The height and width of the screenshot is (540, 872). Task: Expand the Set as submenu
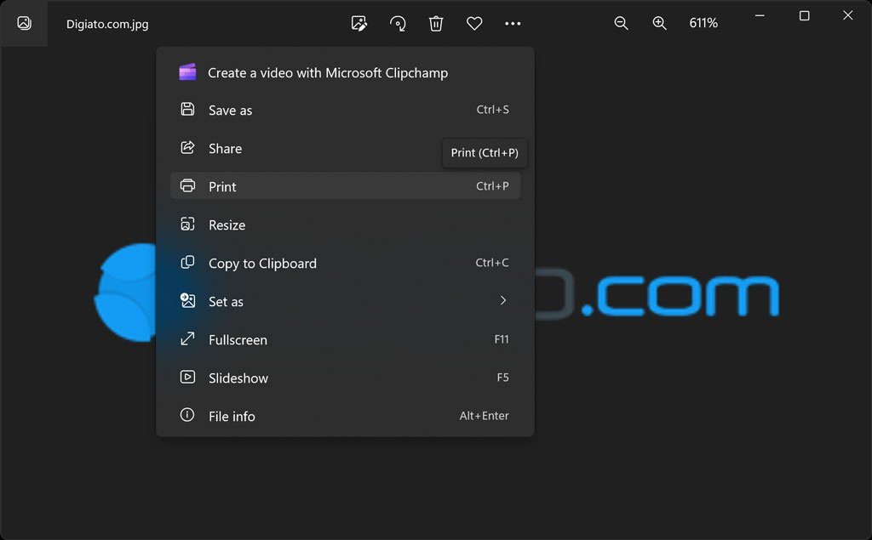point(345,301)
